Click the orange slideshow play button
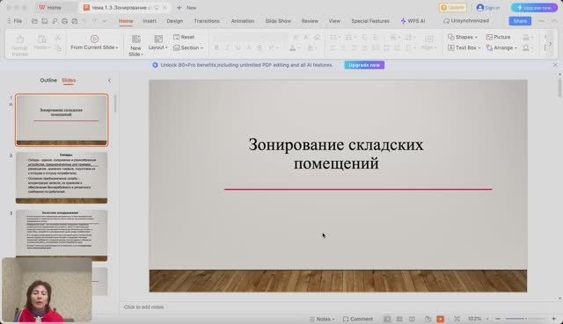 click(x=441, y=319)
